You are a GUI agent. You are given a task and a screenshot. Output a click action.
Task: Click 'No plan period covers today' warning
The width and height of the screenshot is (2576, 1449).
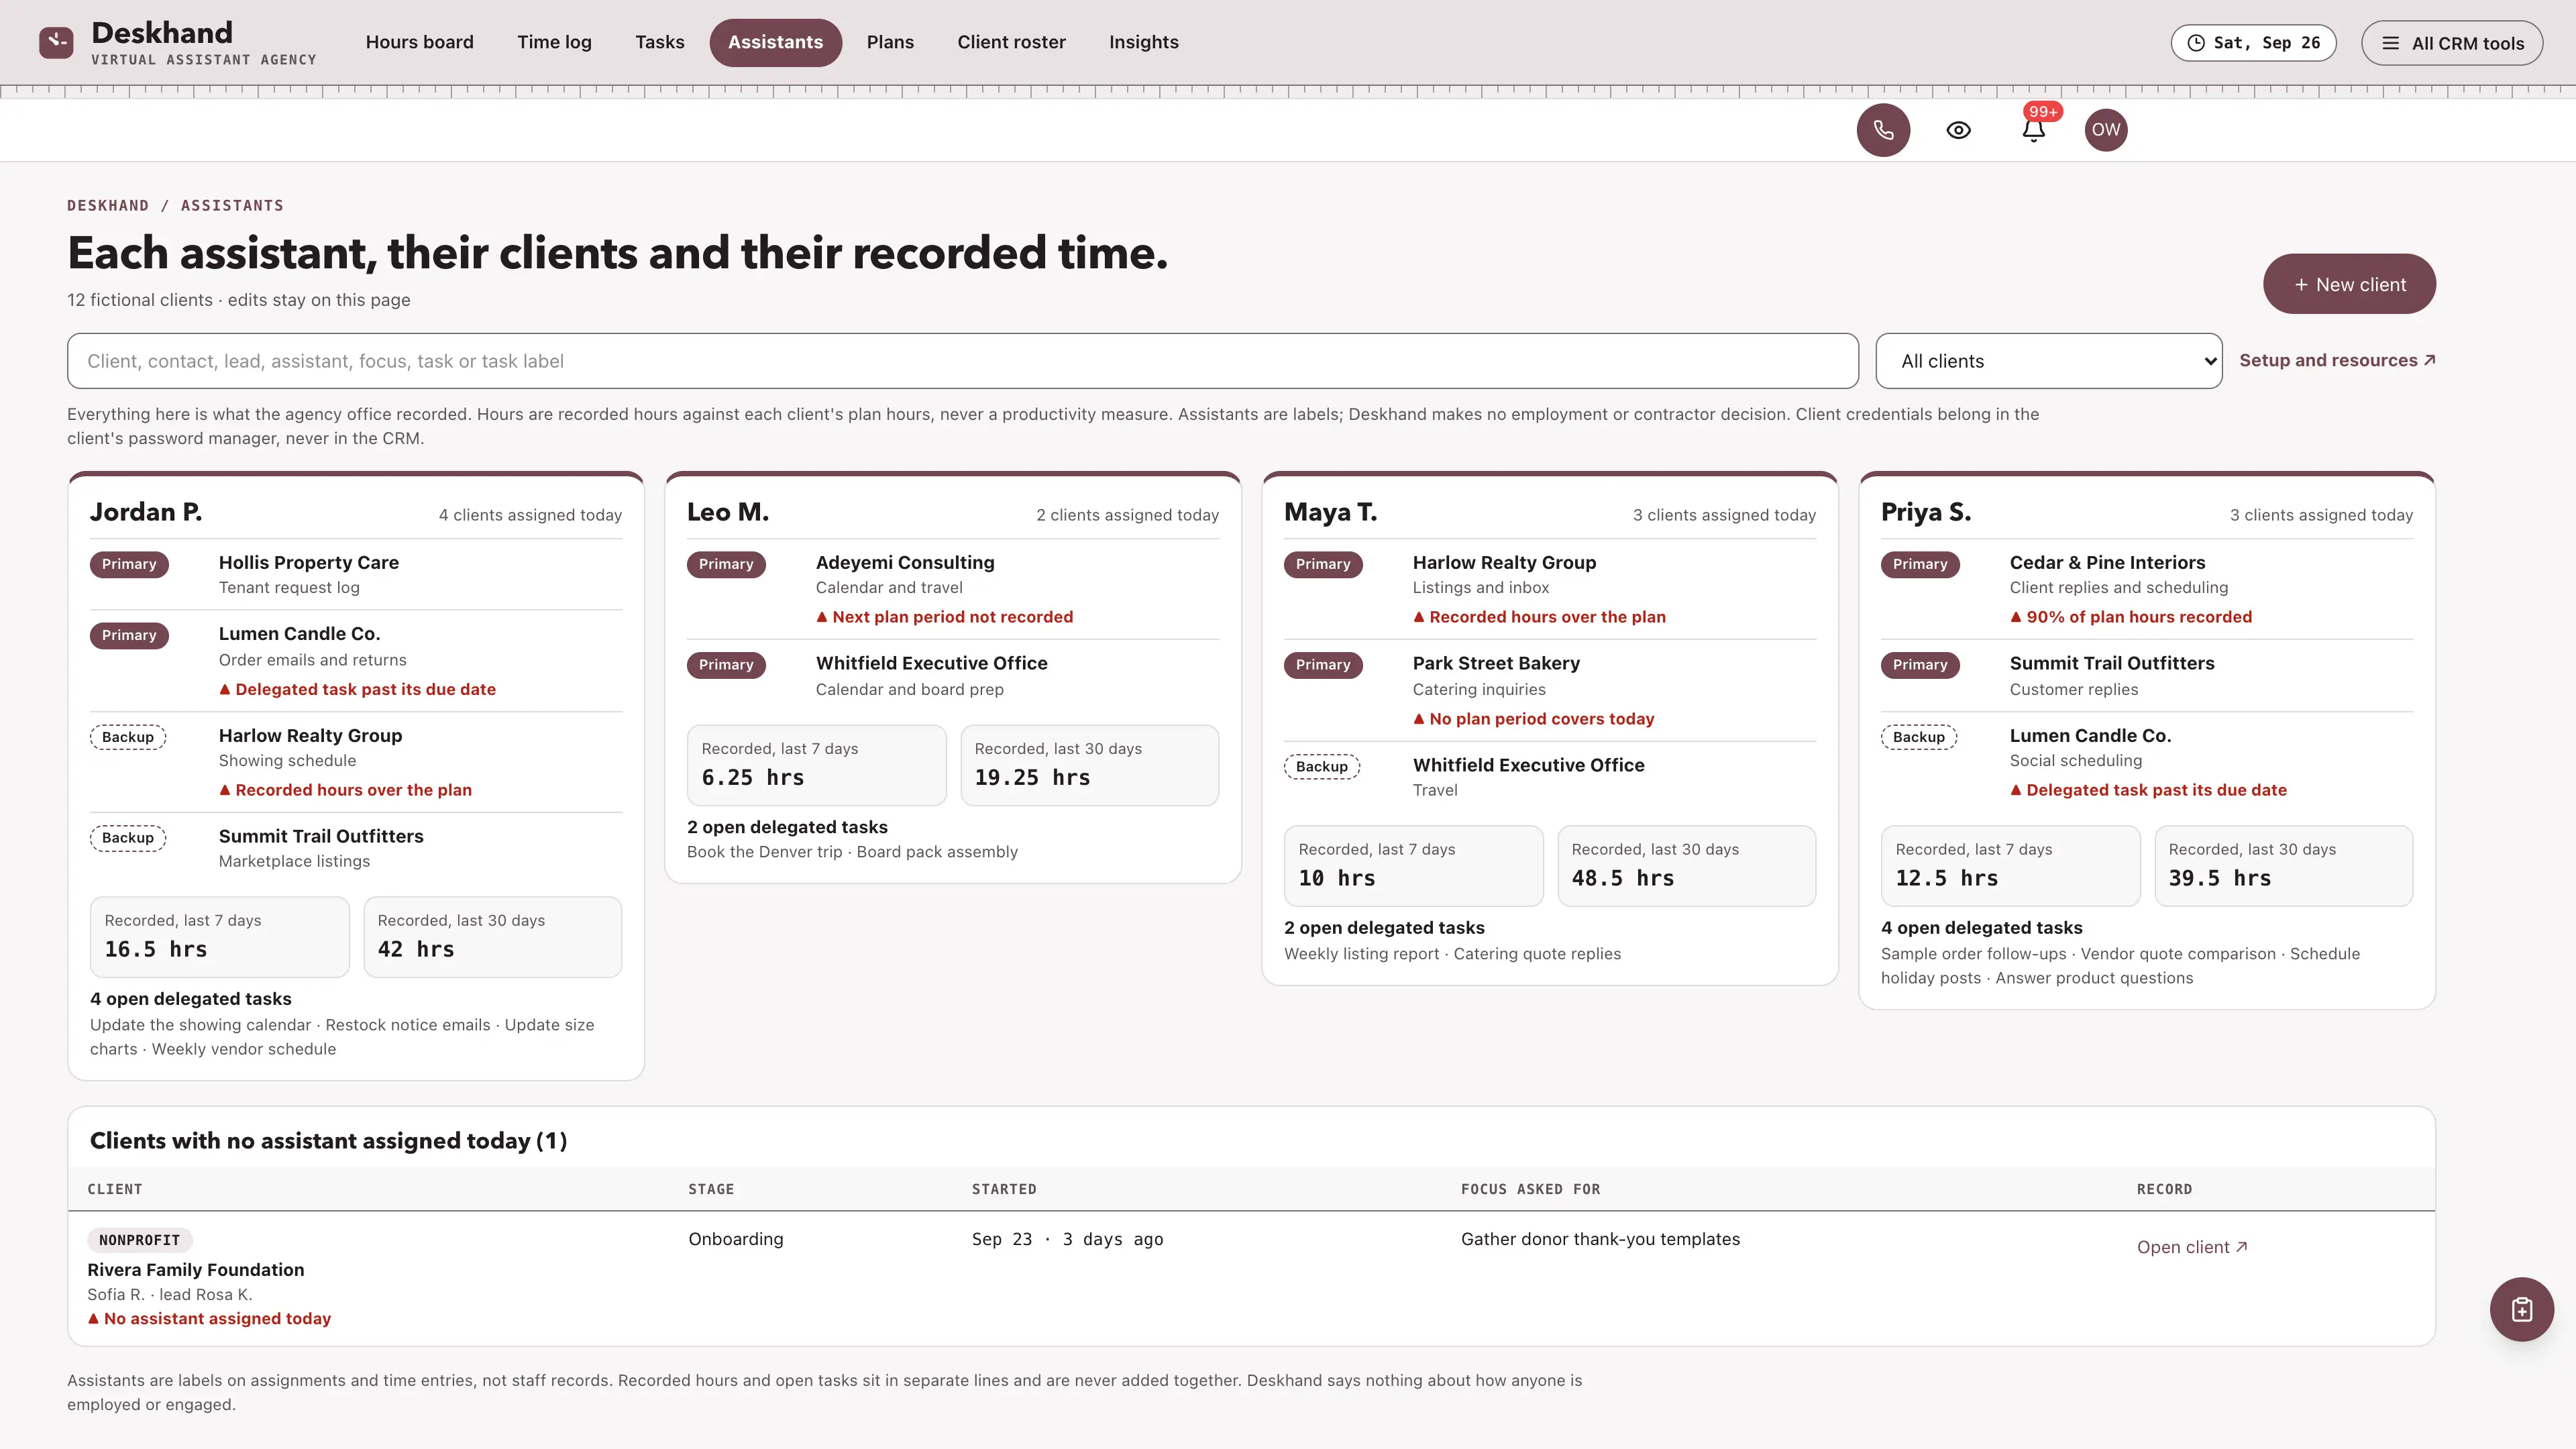click(1534, 719)
